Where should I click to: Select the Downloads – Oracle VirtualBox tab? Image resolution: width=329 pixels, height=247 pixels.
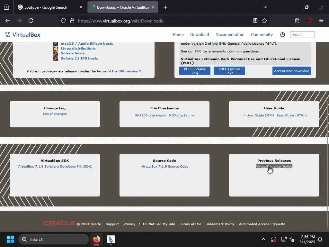[123, 7]
